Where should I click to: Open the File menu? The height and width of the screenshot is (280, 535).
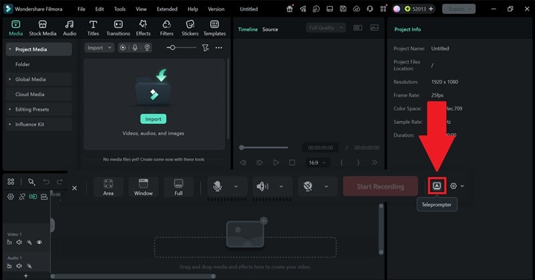click(81, 9)
